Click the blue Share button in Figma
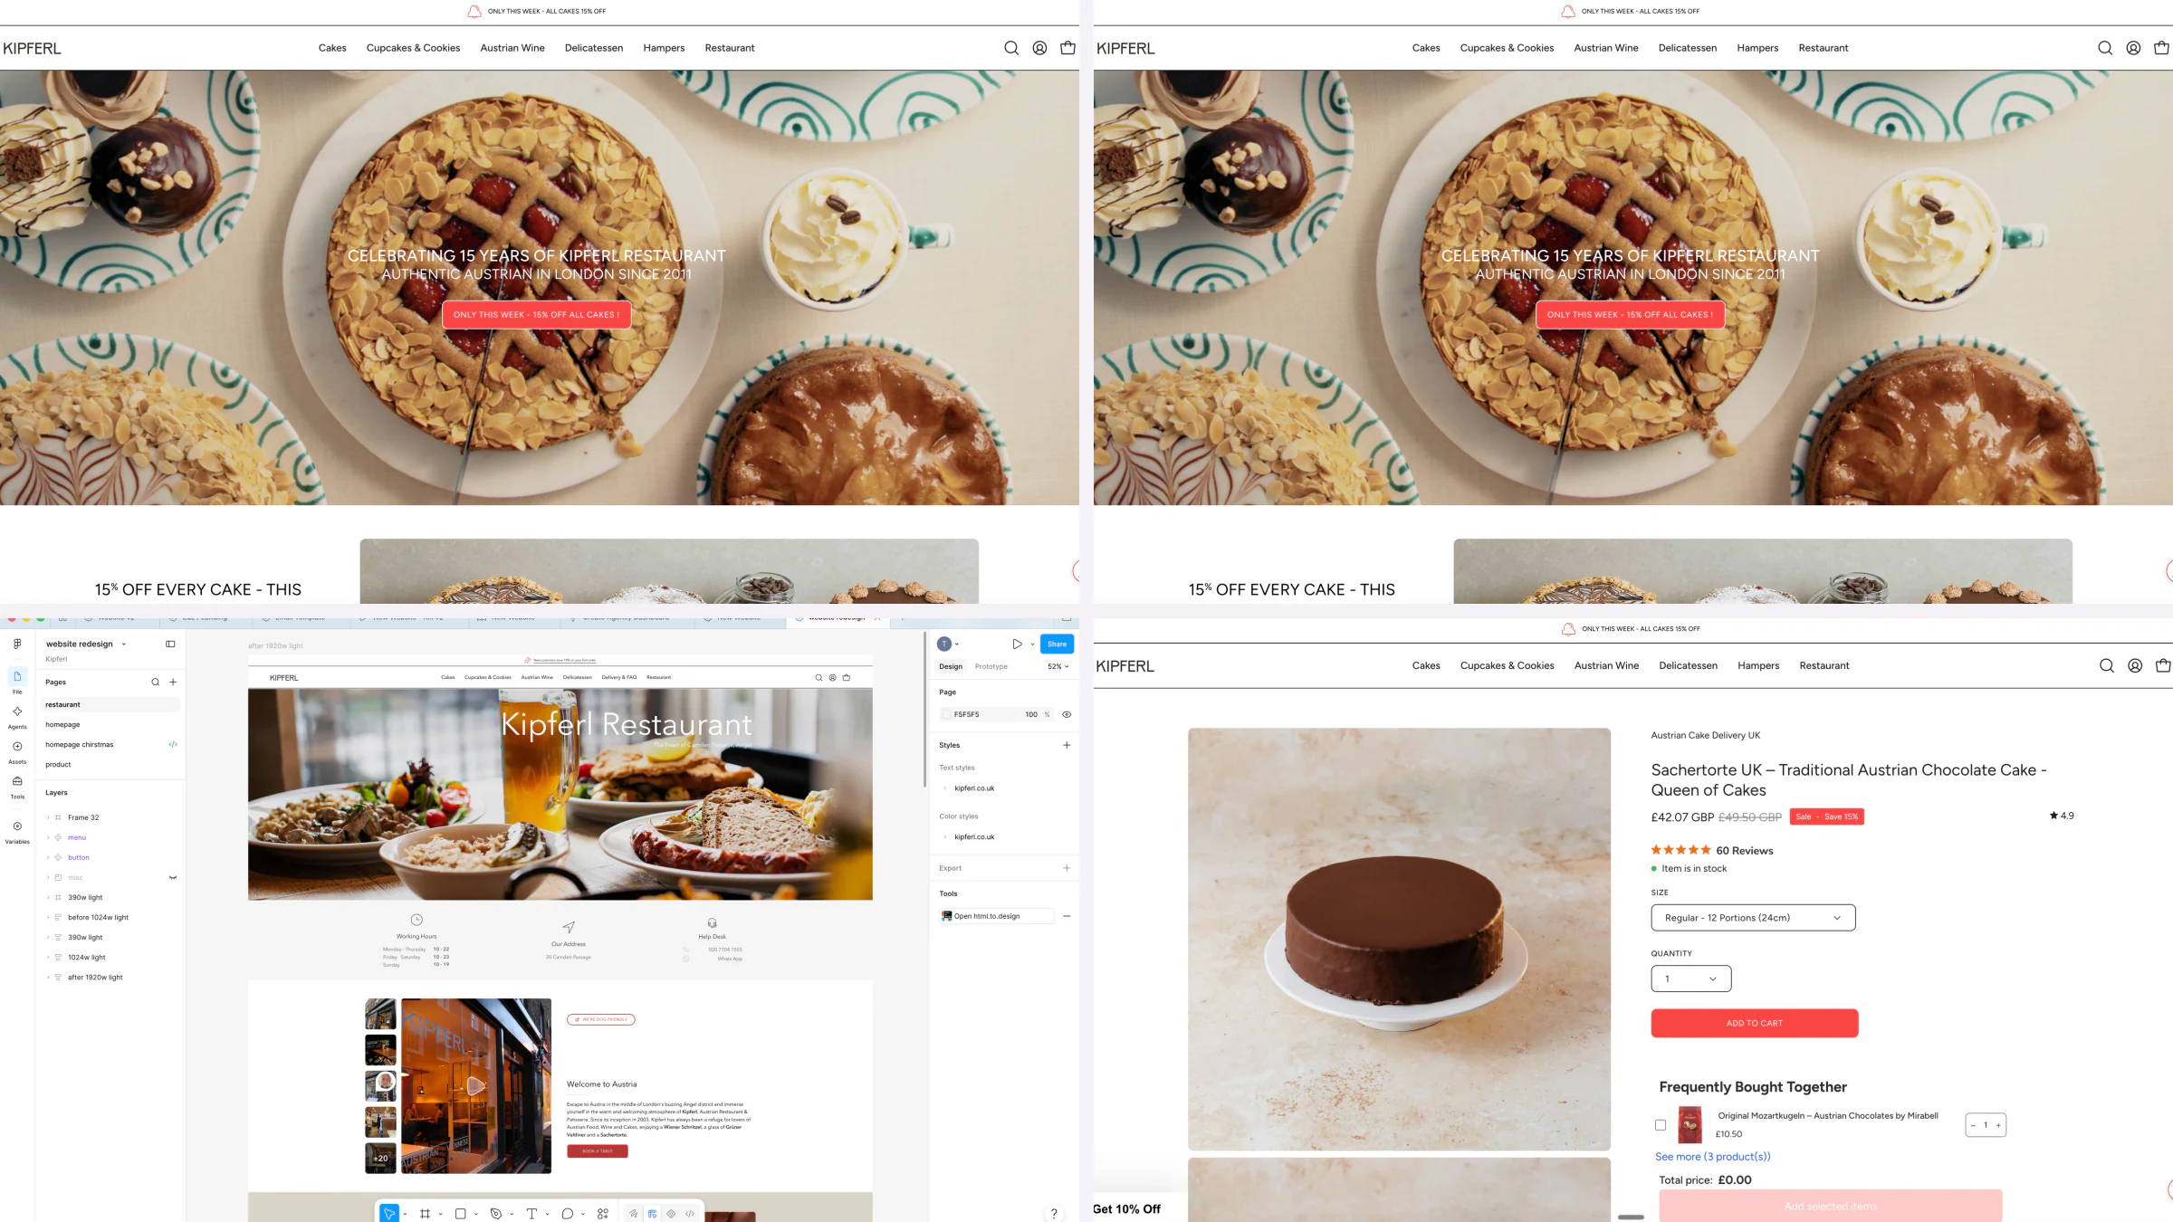Image resolution: width=2173 pixels, height=1222 pixels. (1057, 644)
